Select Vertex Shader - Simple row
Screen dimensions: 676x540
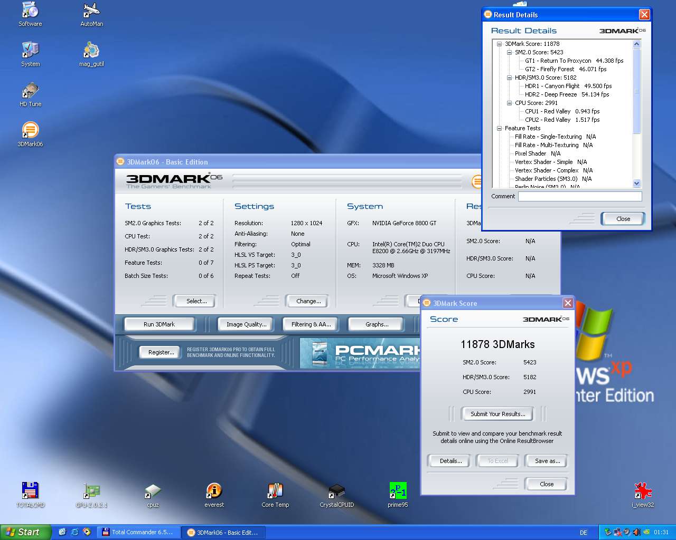[x=551, y=162]
